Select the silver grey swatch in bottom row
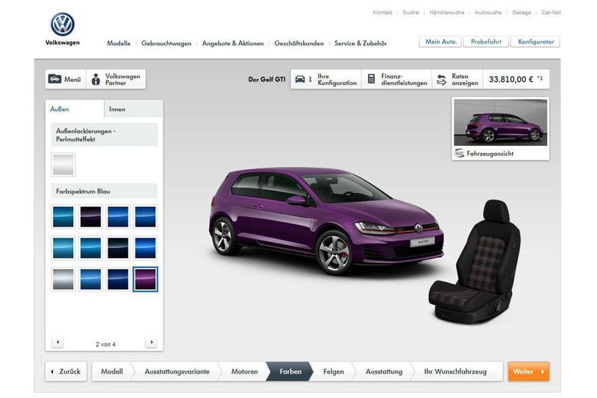597x398 pixels. point(63,279)
